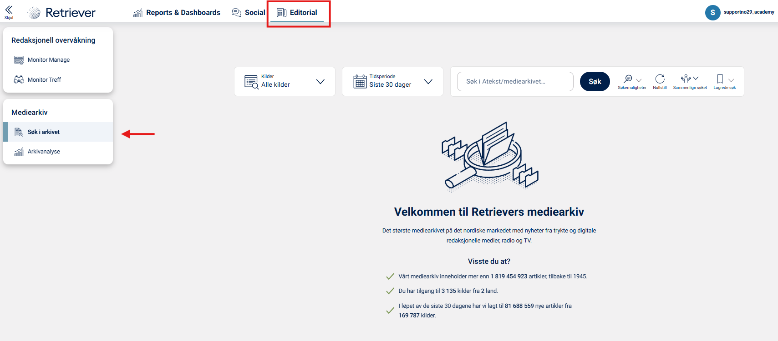The image size is (778, 341).
Task: Focus the Søk i Atekst/mediearkivet search field
Action: [515, 82]
